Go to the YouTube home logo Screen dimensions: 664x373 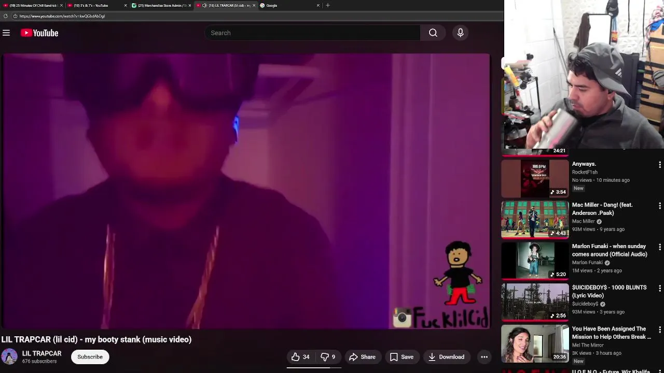39,33
